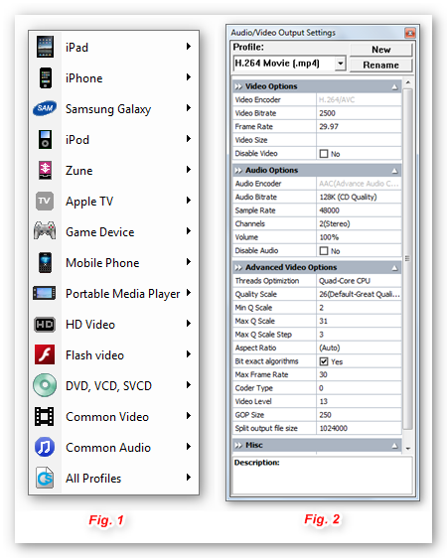Open the Profile dropdown H.264 Movie (.mp4)

coord(289,64)
